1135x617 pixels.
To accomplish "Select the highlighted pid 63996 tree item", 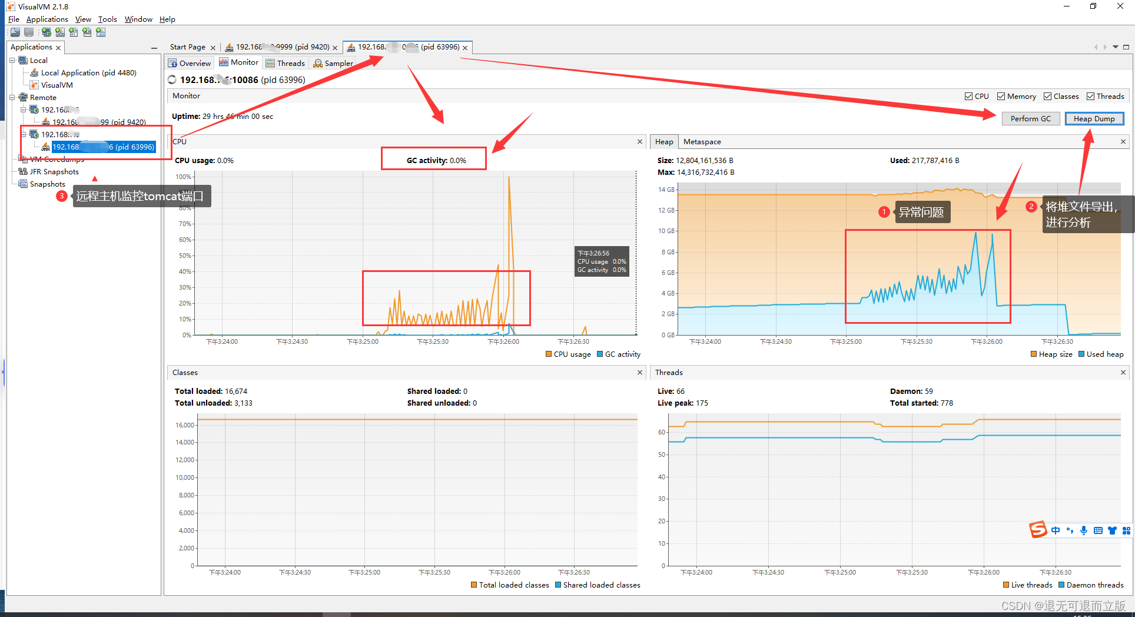I will click(104, 147).
